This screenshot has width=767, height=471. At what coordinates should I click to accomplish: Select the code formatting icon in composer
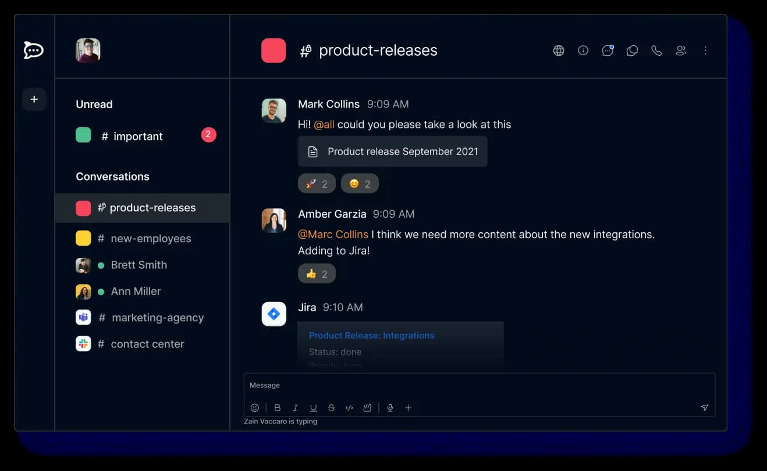(x=349, y=407)
